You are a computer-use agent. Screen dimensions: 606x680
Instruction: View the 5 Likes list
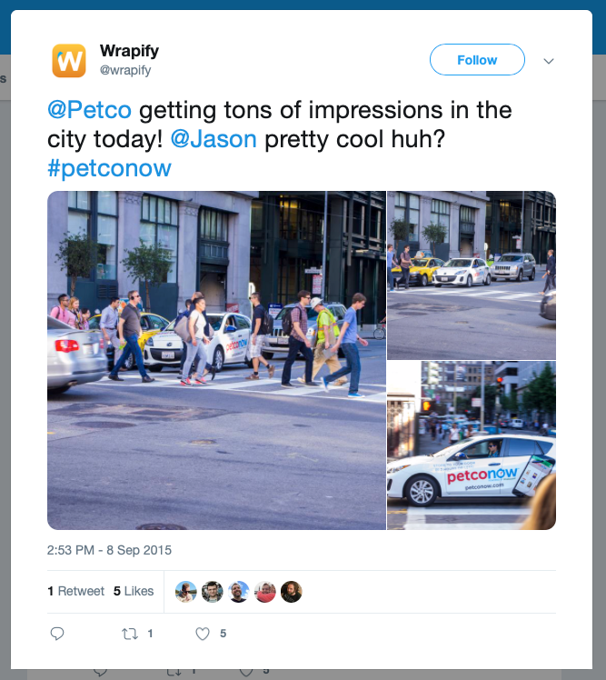tap(134, 591)
